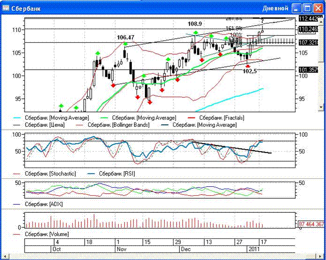Click the black trendline on the RSI panel

232,148
